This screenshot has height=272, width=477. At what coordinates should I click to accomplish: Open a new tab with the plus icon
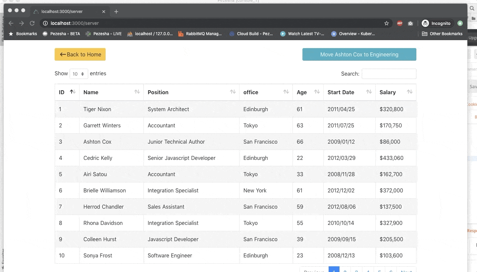coord(116,12)
